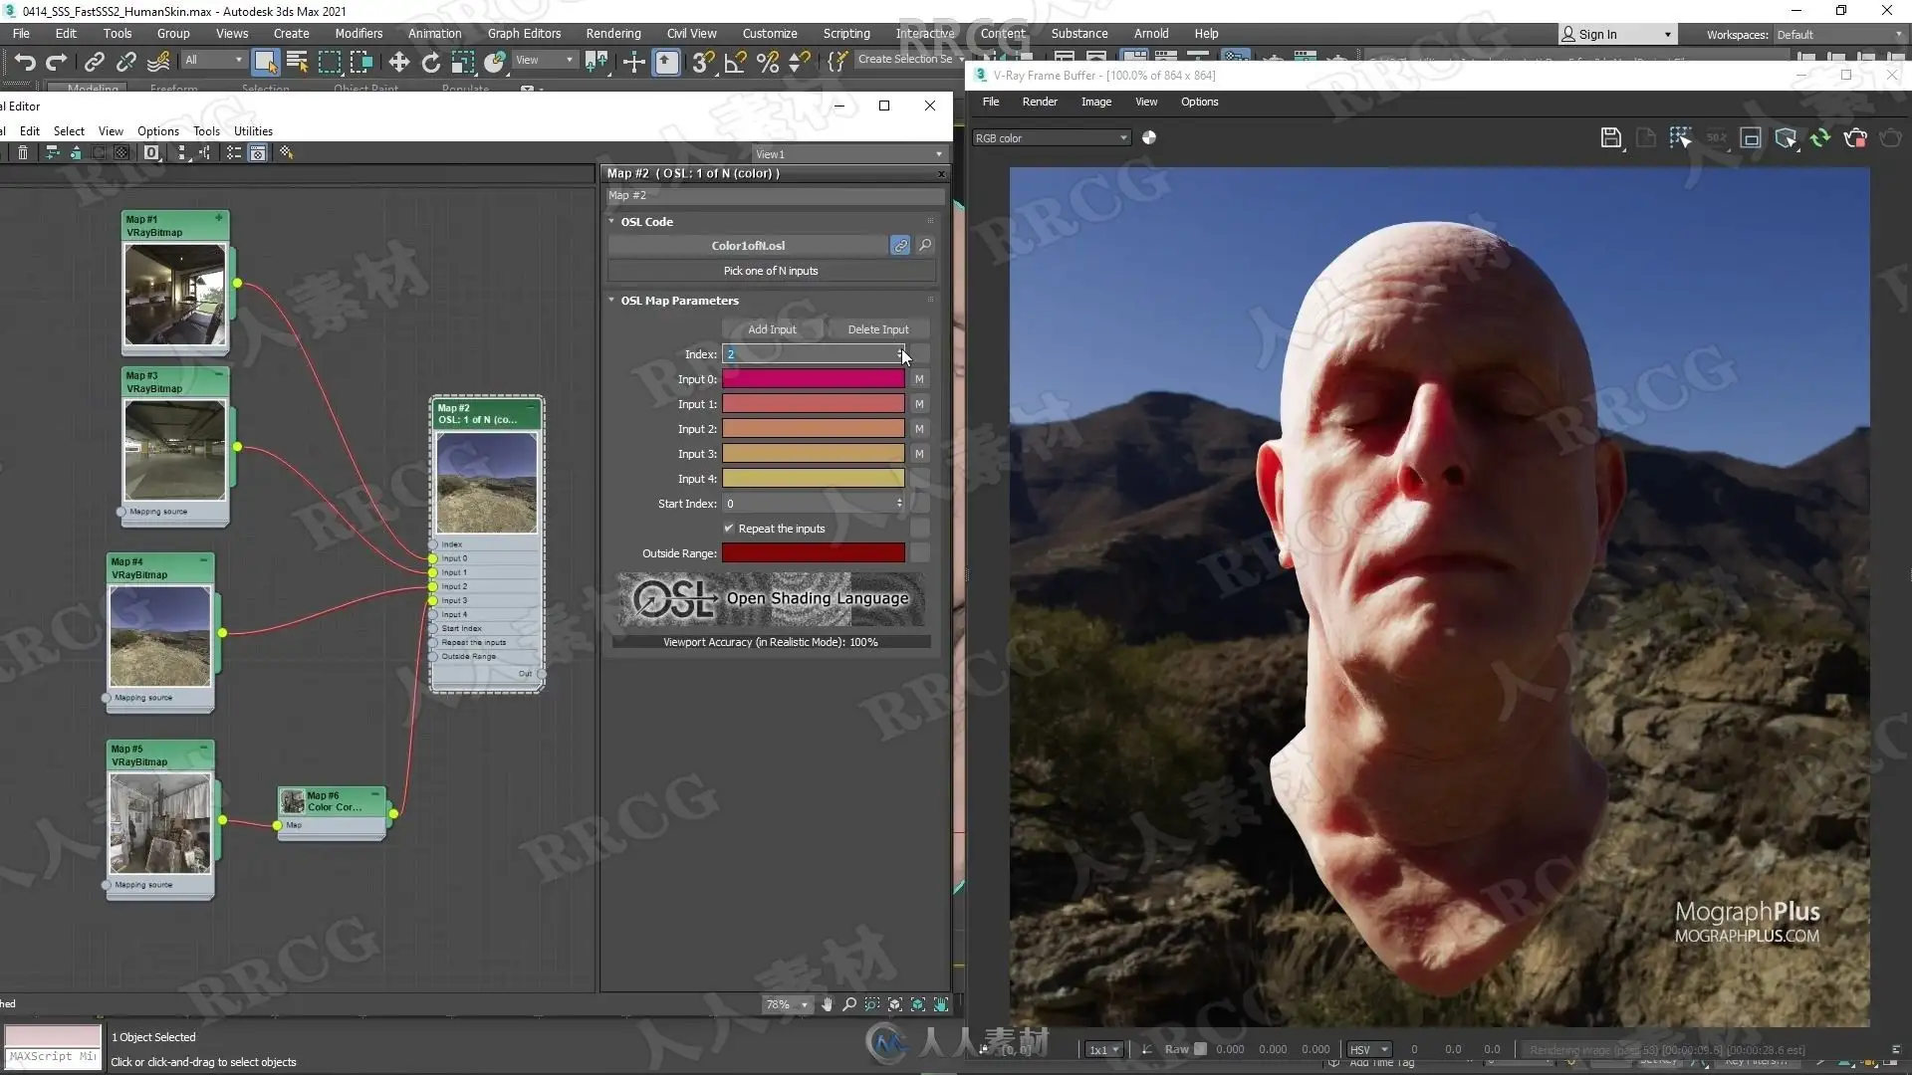Click the Input 0 magenta color swatch
1912x1075 pixels.
[x=813, y=379]
